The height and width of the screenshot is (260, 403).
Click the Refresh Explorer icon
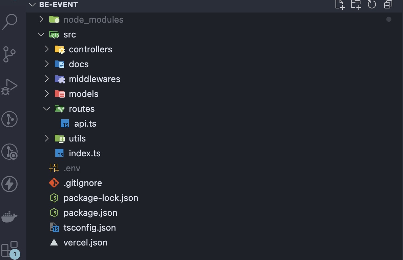pos(372,5)
